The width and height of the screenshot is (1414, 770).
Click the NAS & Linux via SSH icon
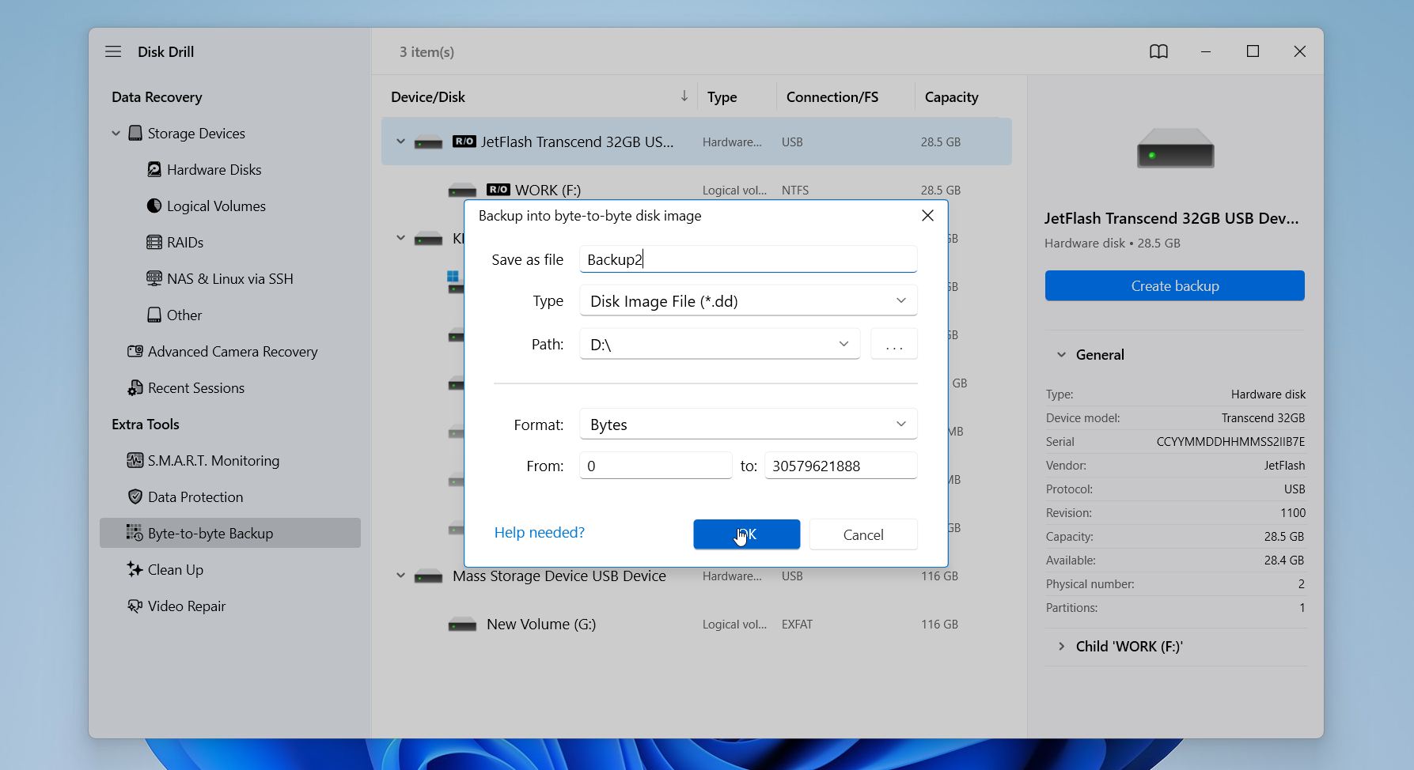[x=154, y=278]
